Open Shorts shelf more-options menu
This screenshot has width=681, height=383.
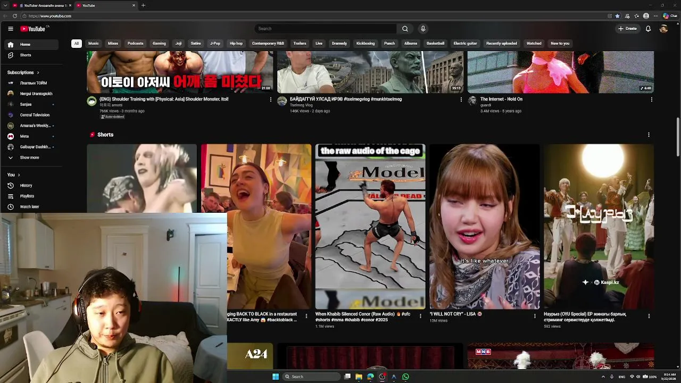click(x=649, y=135)
